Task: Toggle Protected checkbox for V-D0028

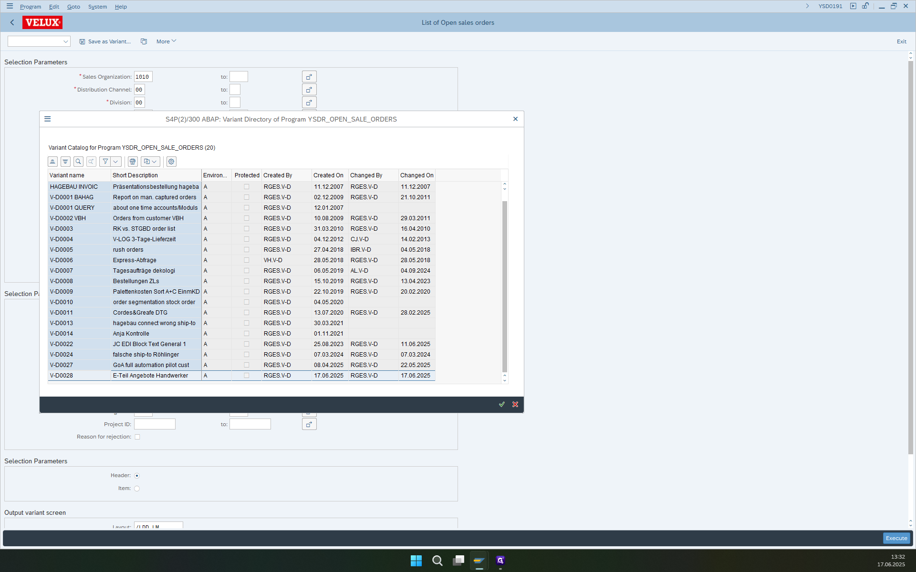Action: pyautogui.click(x=247, y=376)
